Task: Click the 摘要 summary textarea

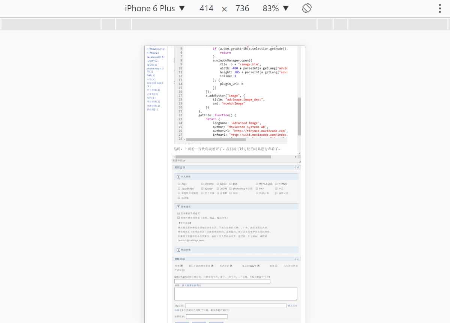Action: 236,294
